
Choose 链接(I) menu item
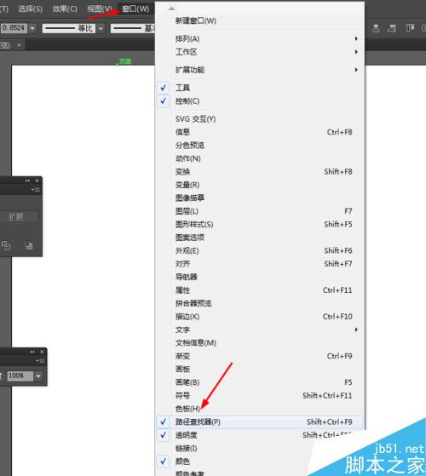260,449
